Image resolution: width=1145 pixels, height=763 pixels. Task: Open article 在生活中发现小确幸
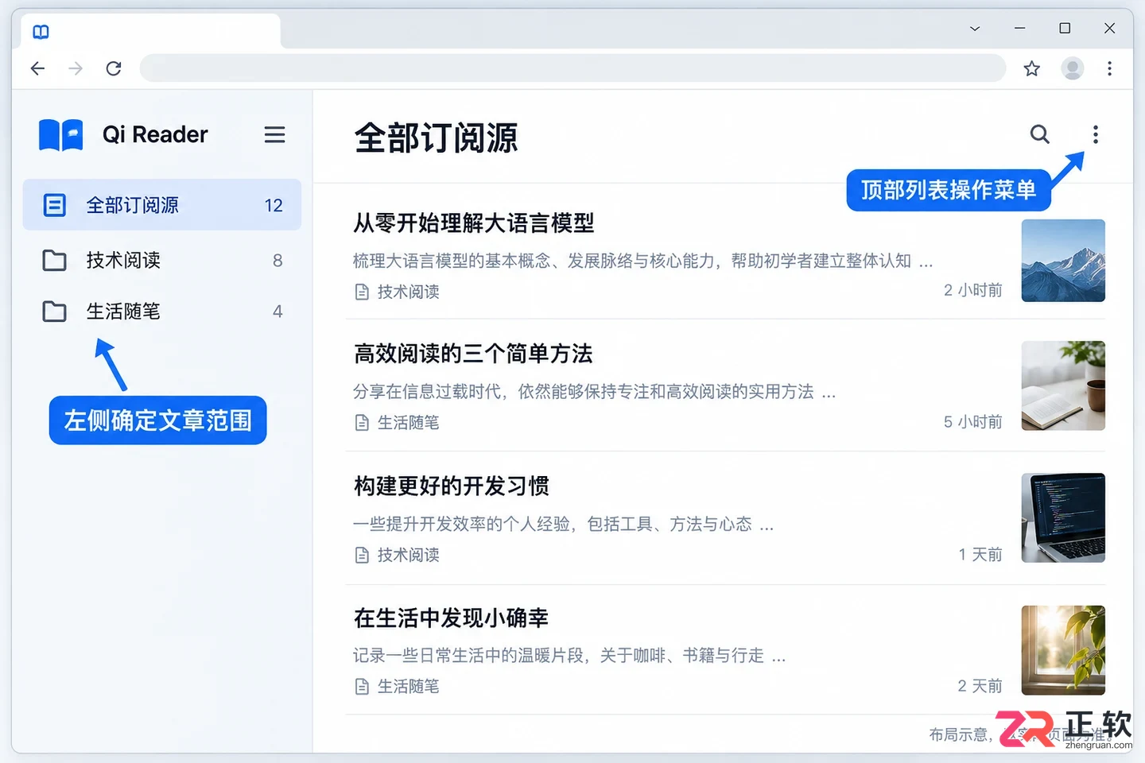coord(452,618)
